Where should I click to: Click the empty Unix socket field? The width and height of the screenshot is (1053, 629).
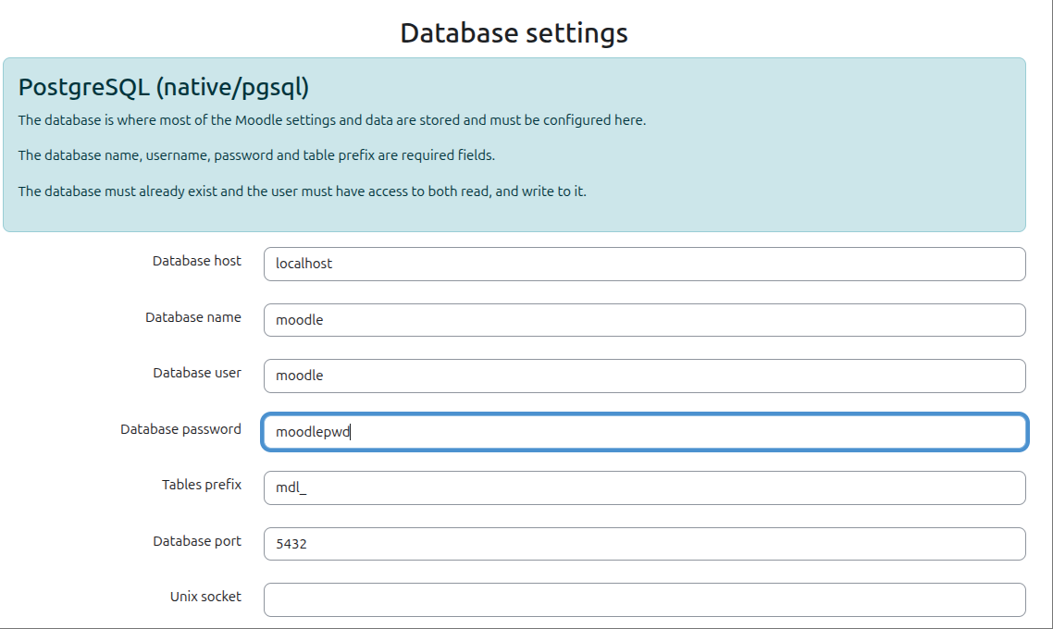pos(644,599)
